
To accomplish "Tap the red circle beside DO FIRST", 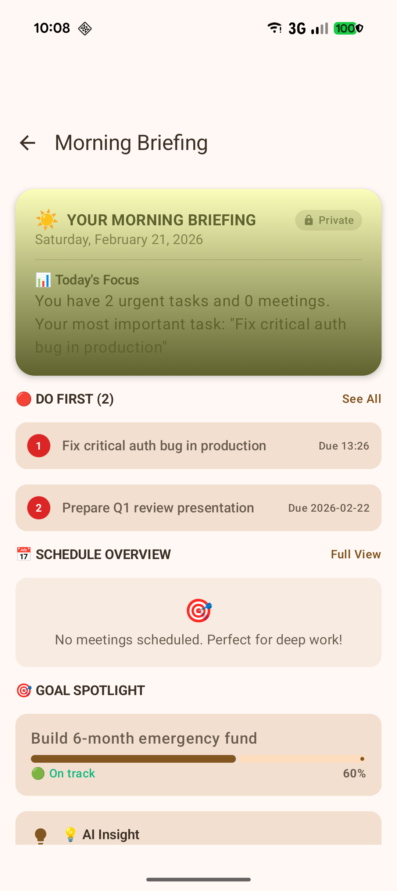I will click(24, 399).
